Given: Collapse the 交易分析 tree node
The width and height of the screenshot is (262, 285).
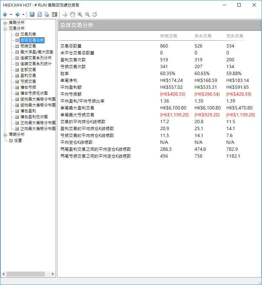Looking at the screenshot, I should (5, 29).
